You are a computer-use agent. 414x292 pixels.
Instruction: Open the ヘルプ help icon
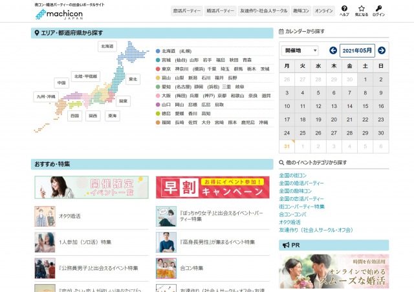tap(344, 11)
